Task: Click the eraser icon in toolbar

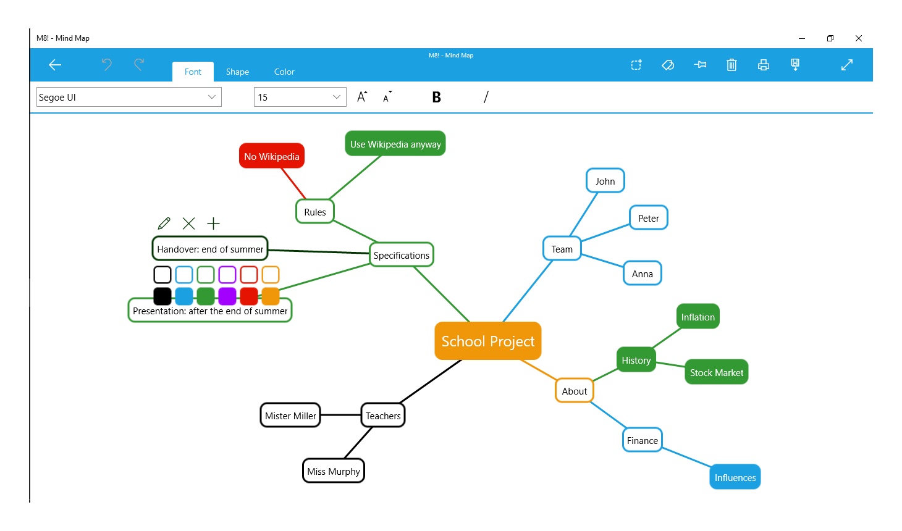Action: pos(668,65)
